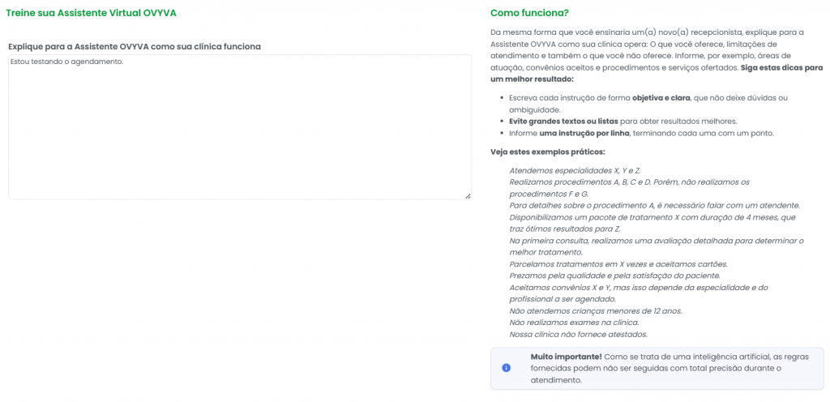Click the textarea resize handle corner
The image size is (830, 402).
pyautogui.click(x=468, y=196)
